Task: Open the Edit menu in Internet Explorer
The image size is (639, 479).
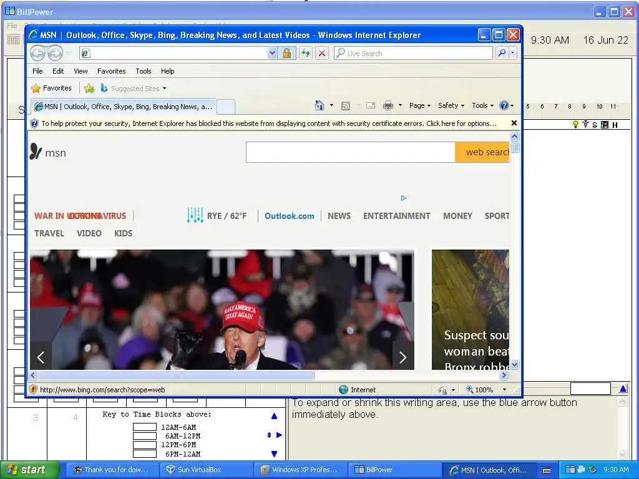Action: tap(58, 71)
